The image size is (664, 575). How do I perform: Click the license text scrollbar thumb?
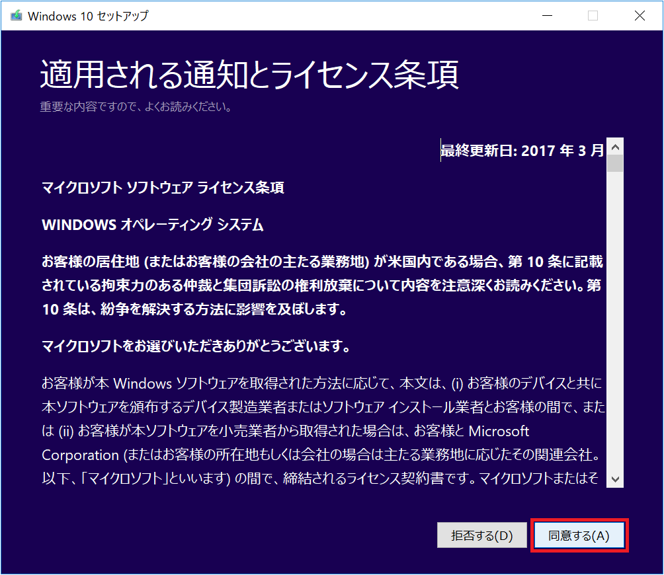point(615,164)
